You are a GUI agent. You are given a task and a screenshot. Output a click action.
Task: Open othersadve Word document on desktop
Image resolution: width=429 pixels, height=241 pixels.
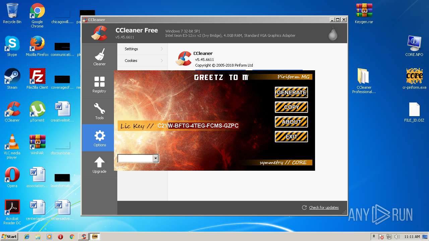(62, 211)
